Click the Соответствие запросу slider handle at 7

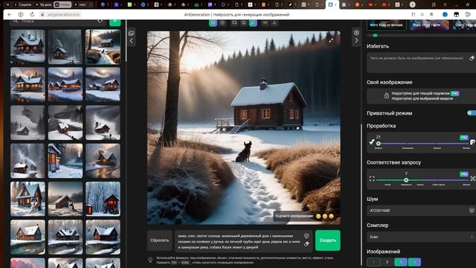click(x=406, y=180)
